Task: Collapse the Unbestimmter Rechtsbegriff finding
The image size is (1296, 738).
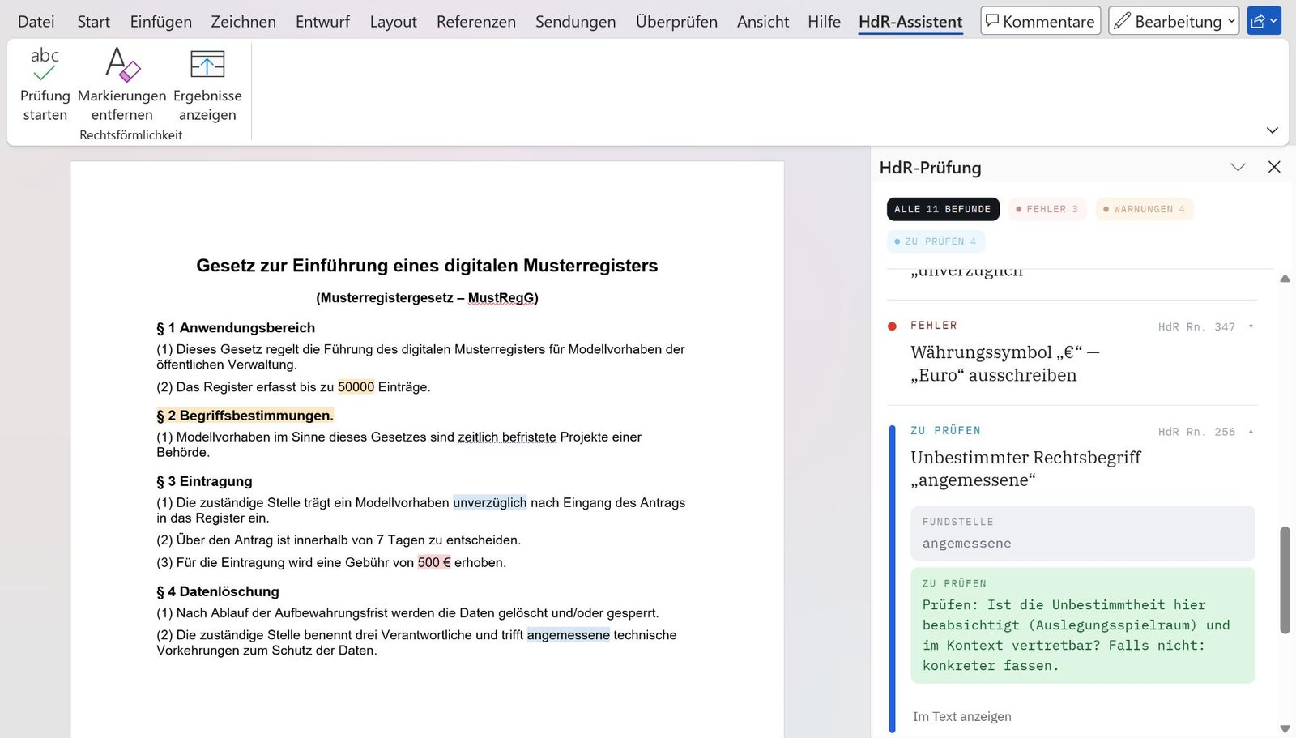Action: (x=1251, y=432)
